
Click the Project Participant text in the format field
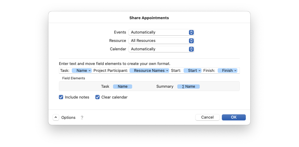(x=111, y=71)
